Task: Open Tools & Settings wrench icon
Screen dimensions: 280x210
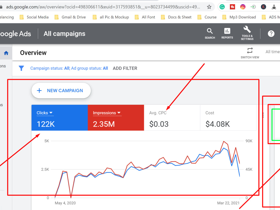Action: click(247, 33)
